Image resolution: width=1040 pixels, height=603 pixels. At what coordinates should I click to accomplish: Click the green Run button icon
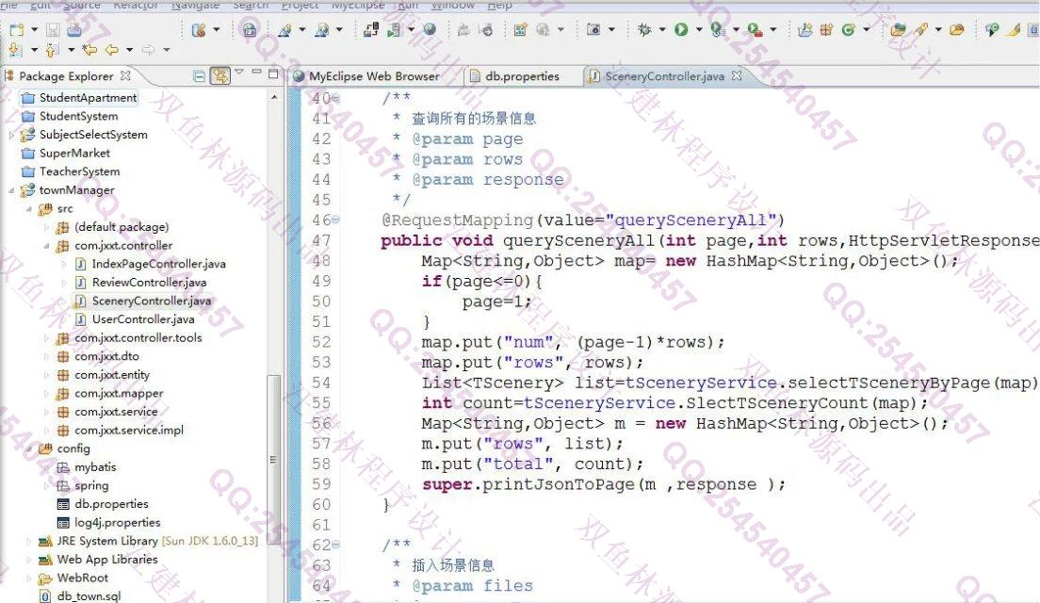click(x=681, y=30)
